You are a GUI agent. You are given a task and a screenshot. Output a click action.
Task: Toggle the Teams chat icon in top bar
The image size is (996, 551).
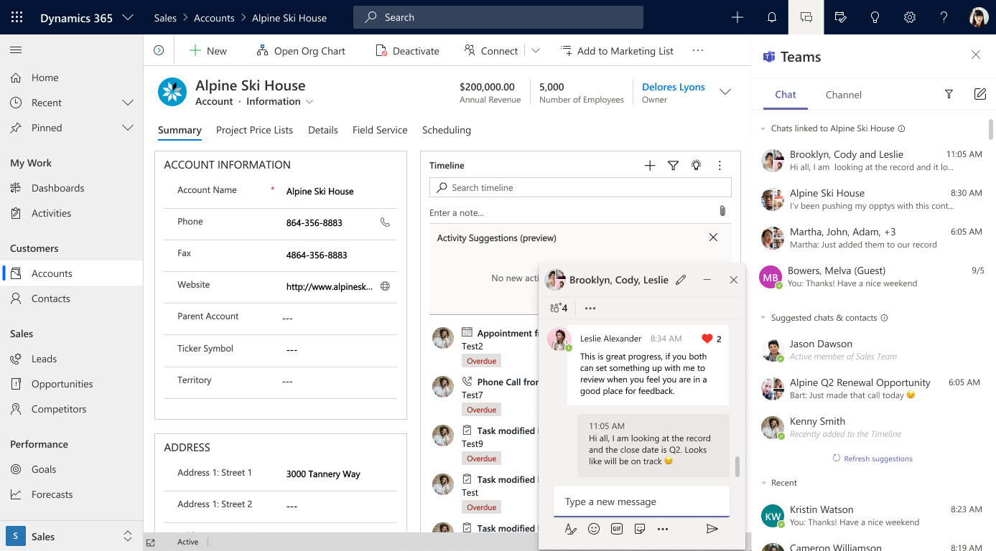pos(806,17)
